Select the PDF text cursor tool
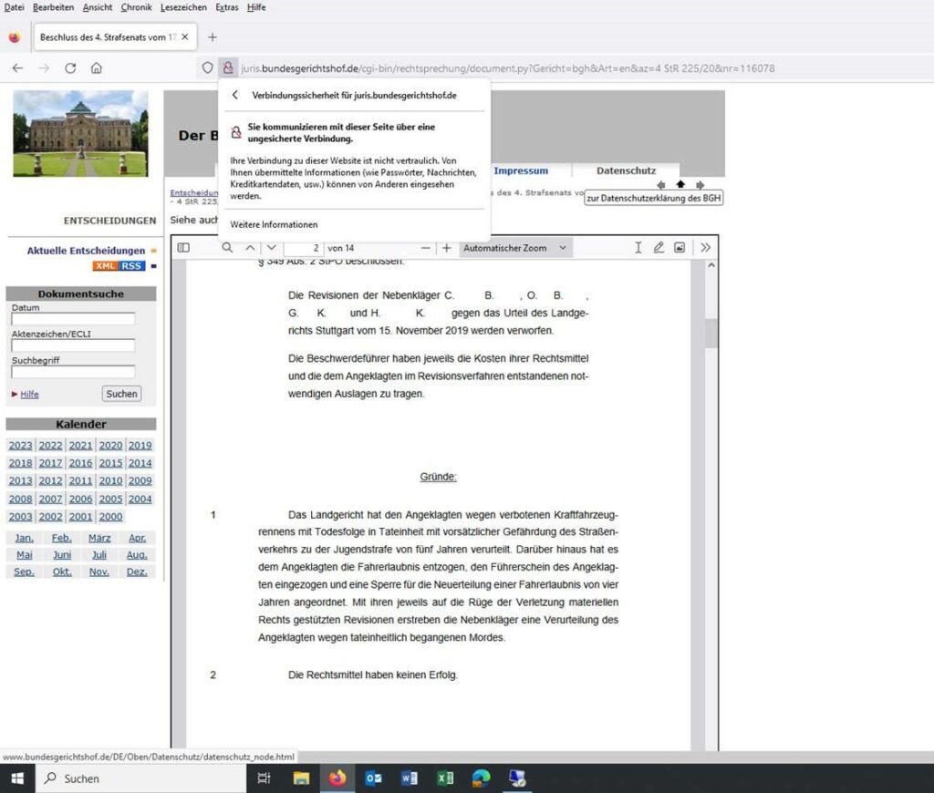This screenshot has width=934, height=793. (x=638, y=248)
